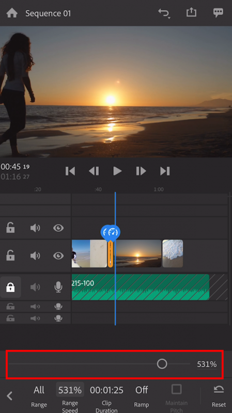Mute the 215-100 audio track speaker
This screenshot has height=413, width=232.
pyautogui.click(x=35, y=287)
